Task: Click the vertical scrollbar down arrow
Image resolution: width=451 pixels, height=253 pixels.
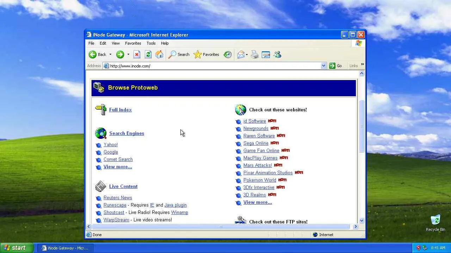Action: 362,221
